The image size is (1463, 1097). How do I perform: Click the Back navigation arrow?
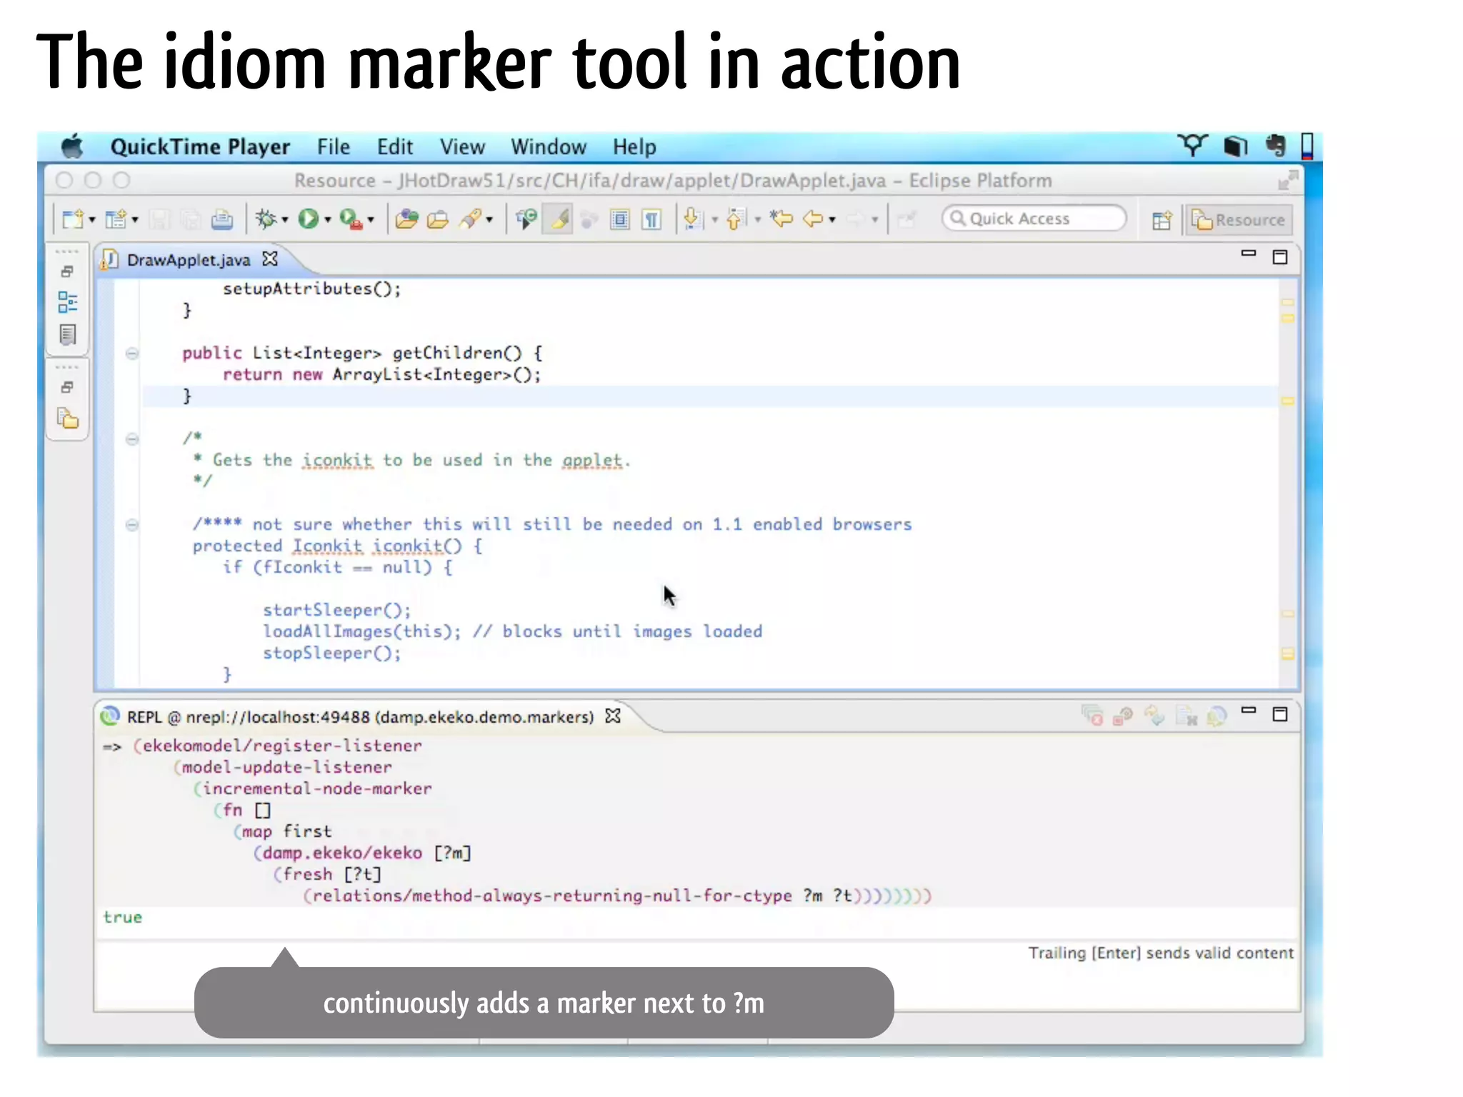click(814, 219)
